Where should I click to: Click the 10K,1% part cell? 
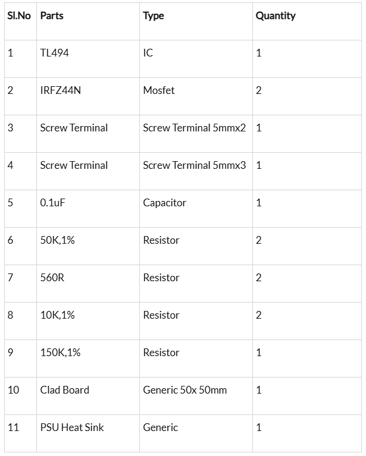pyautogui.click(x=58, y=315)
